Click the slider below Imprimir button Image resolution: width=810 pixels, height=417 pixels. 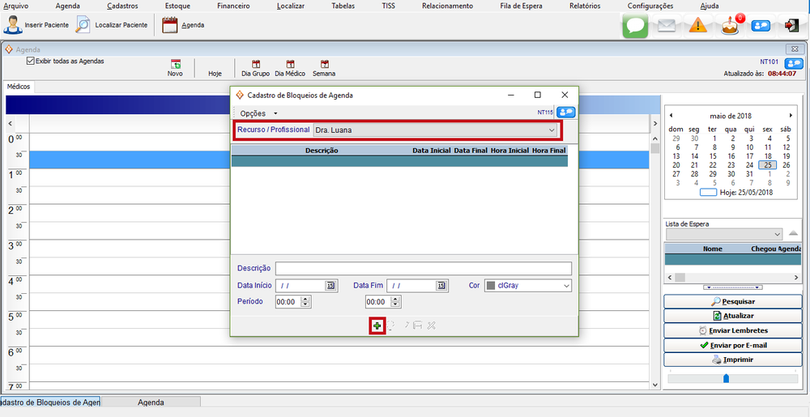coord(726,378)
